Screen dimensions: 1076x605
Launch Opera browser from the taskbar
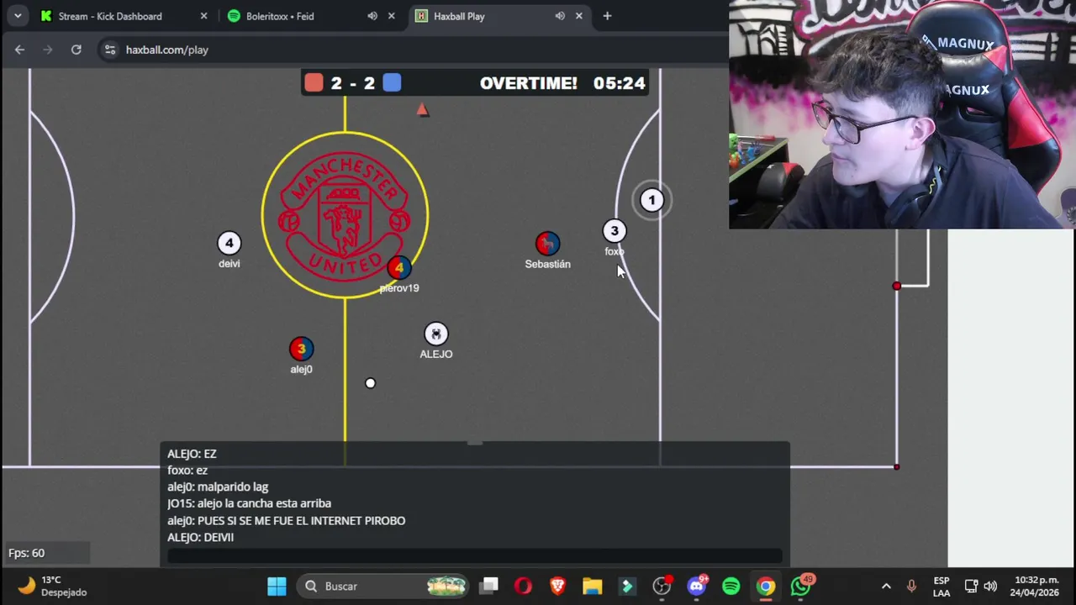pyautogui.click(x=523, y=586)
